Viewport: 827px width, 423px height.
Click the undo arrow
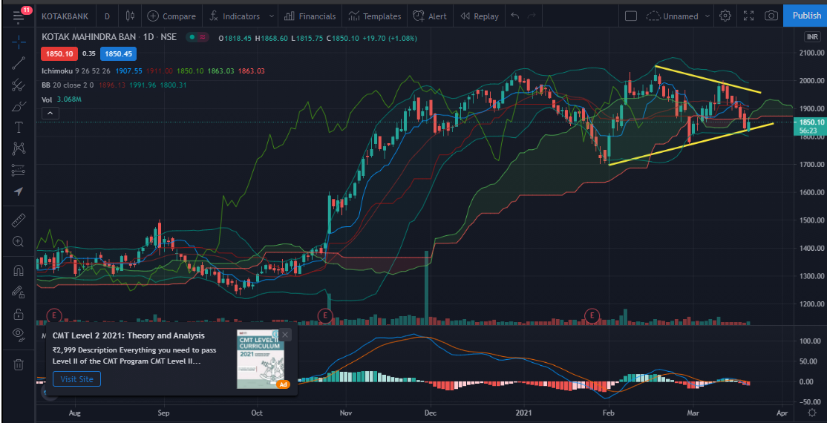515,16
